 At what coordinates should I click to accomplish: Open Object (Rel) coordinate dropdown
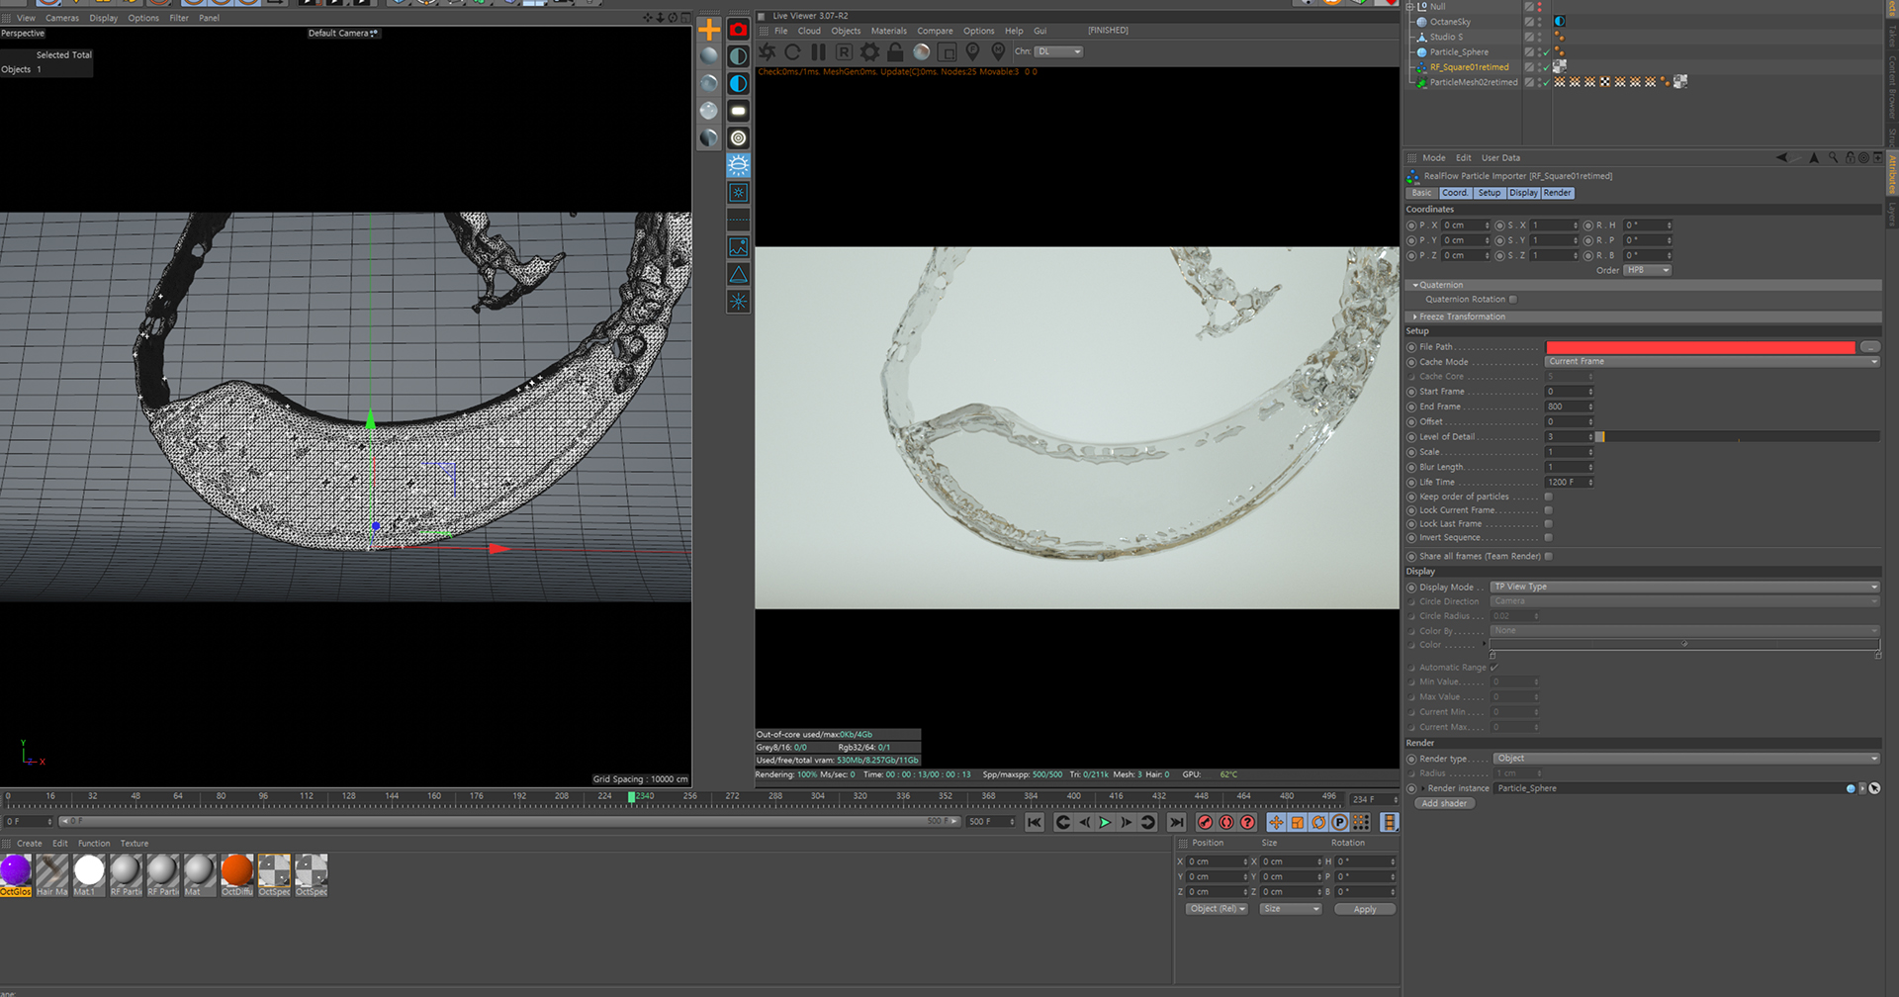coord(1217,909)
